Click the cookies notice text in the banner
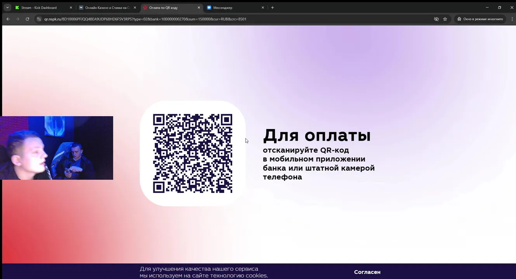Screen dimensions: 516x279 (204, 272)
